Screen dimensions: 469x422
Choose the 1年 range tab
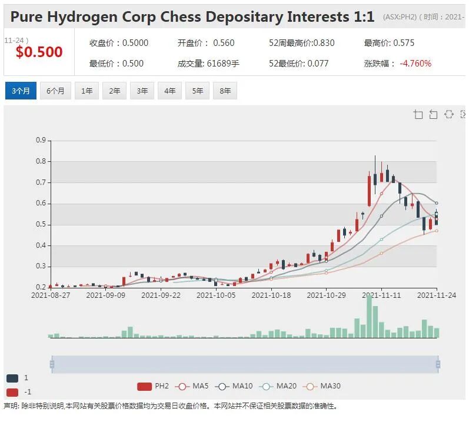point(87,91)
